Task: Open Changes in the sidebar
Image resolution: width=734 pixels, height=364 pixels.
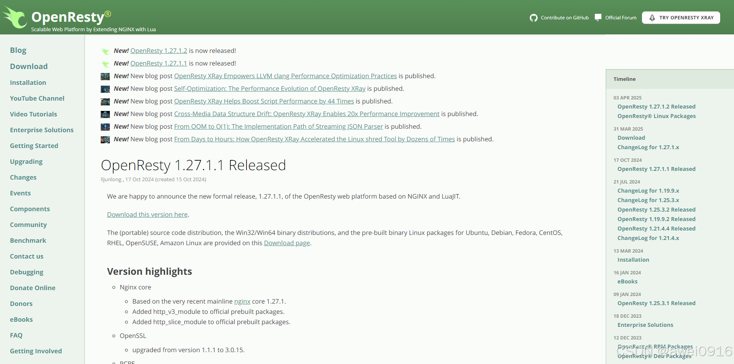Action: [23, 177]
